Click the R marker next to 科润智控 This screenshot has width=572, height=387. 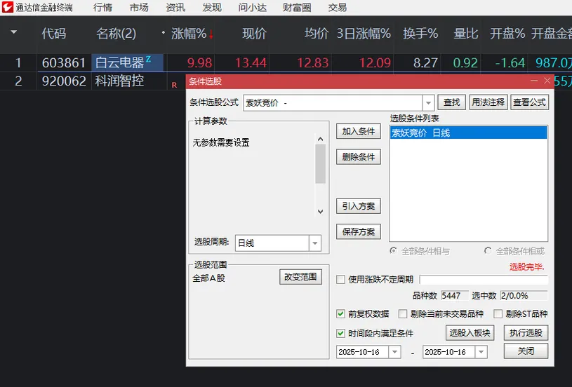tap(174, 85)
